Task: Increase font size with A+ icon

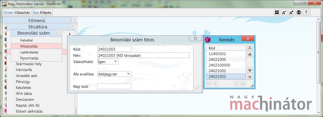Action: click(291, 12)
